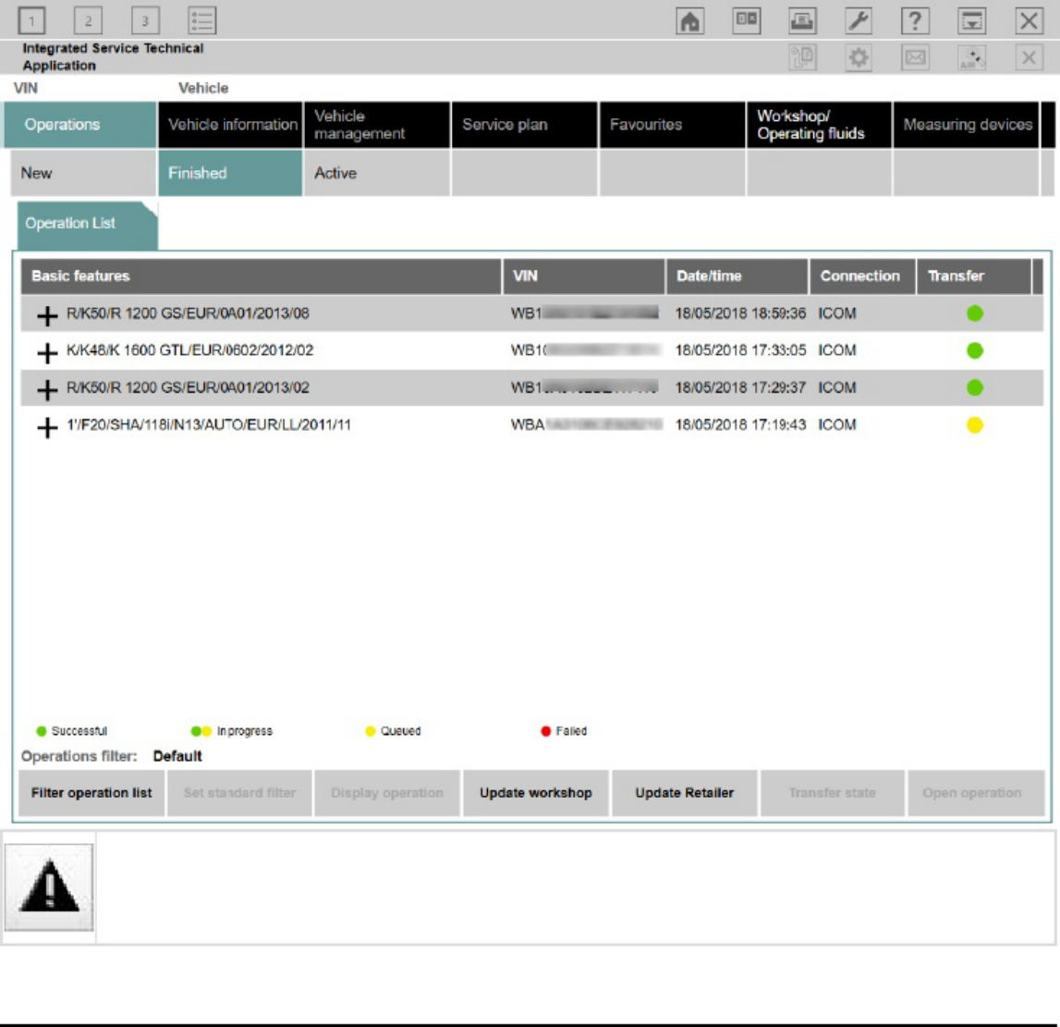Screen dimensions: 1060x1027
Task: Open the split-view display icon
Action: click(x=747, y=21)
